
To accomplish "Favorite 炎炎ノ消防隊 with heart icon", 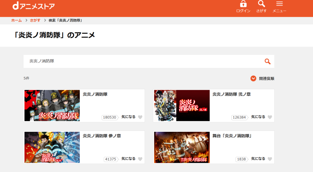I will (140, 117).
